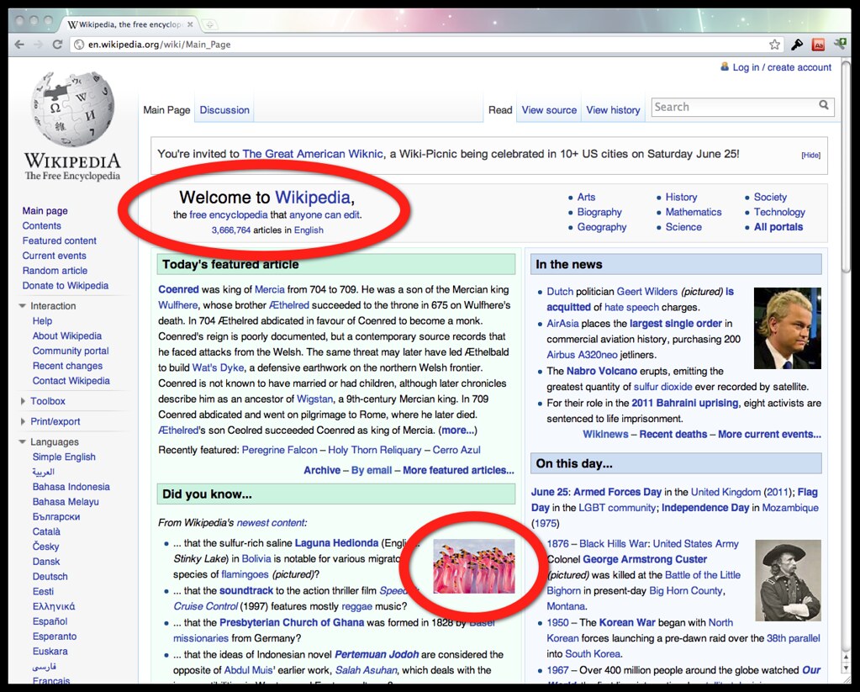Viewport: 860px width, 692px height.
Task: Click Log in / create account link
Action: (781, 67)
